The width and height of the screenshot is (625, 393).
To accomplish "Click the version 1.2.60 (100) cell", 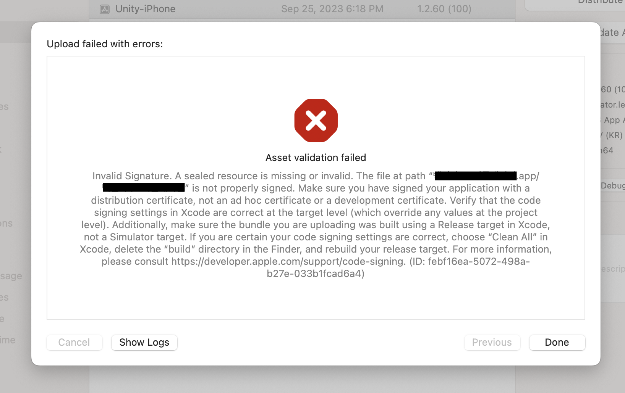I will point(444,9).
